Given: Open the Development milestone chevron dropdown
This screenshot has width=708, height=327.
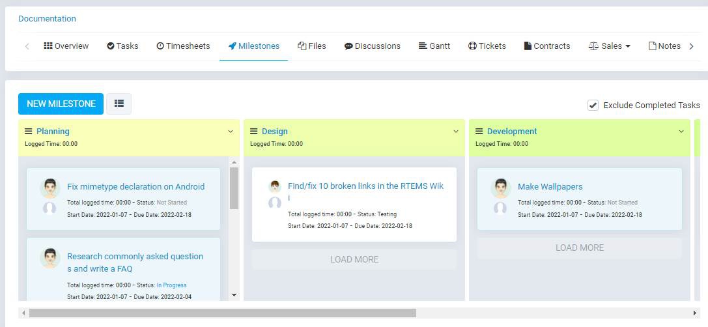Looking at the screenshot, I should (x=681, y=132).
